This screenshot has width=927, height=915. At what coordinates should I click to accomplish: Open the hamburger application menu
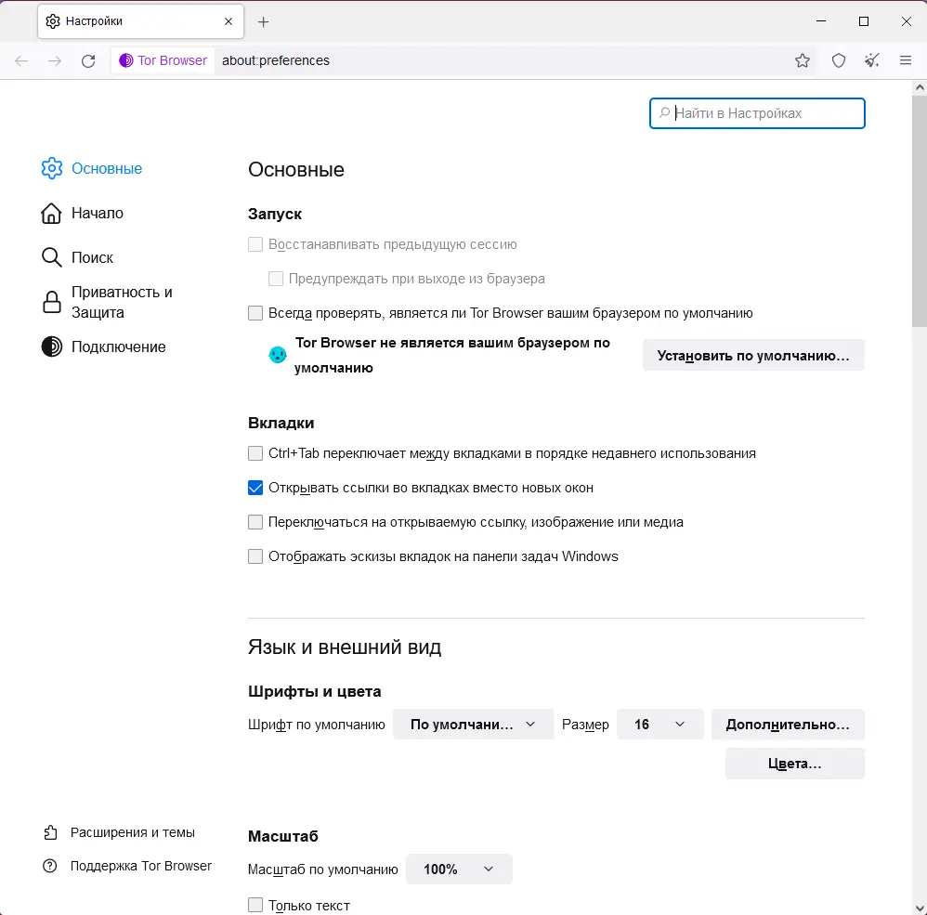click(x=906, y=61)
